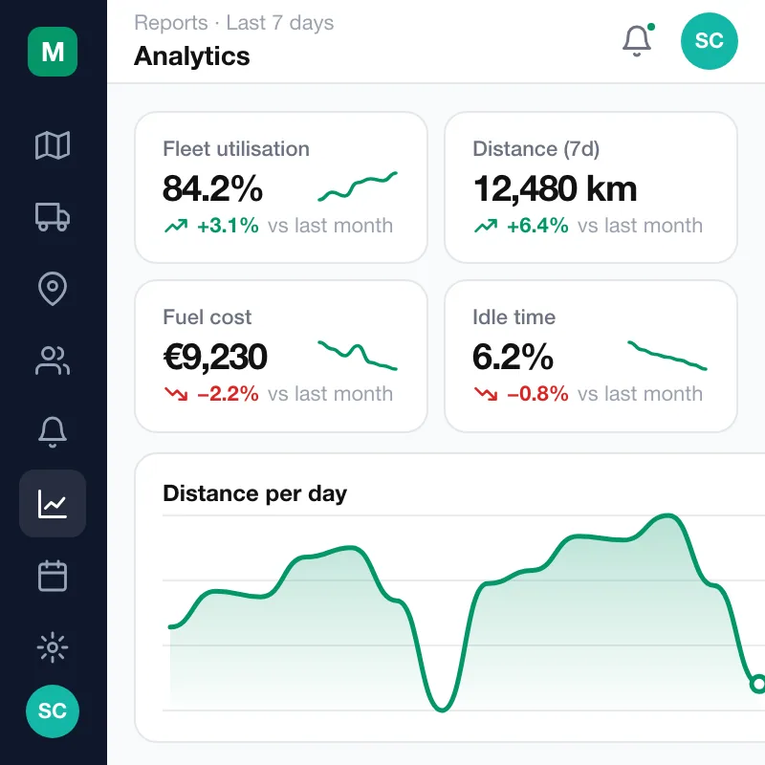Click the €9,230 value
Viewport: 765px width, 765px height.
(x=215, y=357)
